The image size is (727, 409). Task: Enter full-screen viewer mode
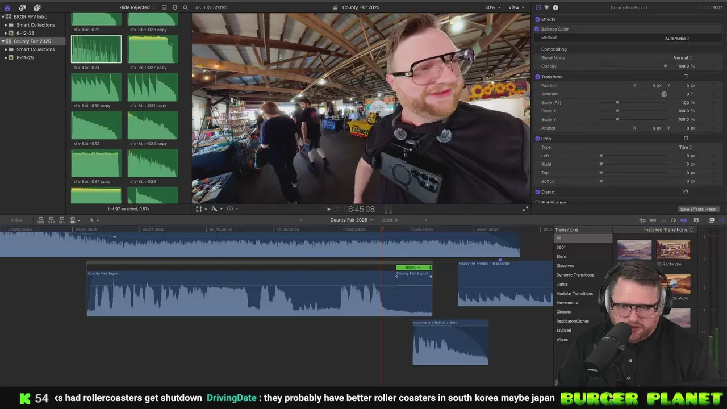tap(525, 209)
